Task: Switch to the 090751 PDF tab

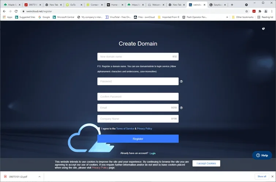Action: (x=33, y=5)
